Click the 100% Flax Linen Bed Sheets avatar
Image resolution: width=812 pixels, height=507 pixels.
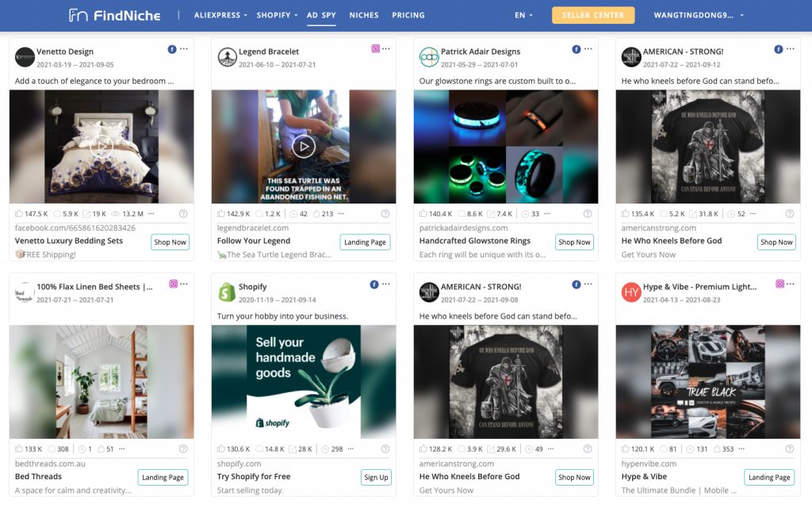[25, 292]
